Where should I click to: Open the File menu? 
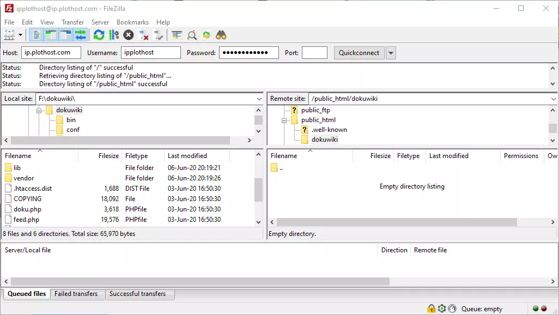(x=9, y=22)
